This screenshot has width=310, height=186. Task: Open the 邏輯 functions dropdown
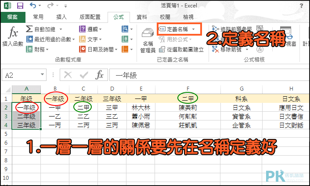click(90, 29)
